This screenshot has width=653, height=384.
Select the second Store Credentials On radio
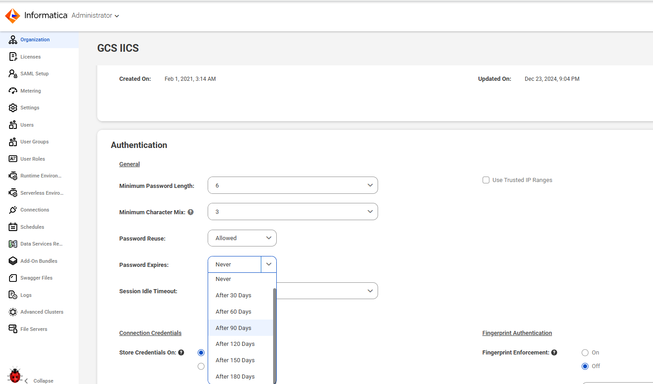pos(201,366)
